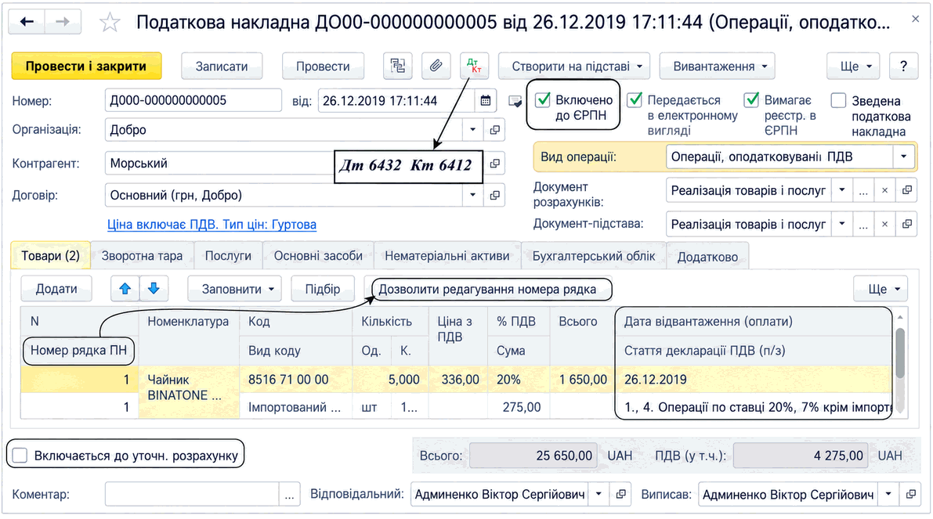Expand the Створити на підставі dropdown
This screenshot has height=519, width=933.
click(x=574, y=66)
